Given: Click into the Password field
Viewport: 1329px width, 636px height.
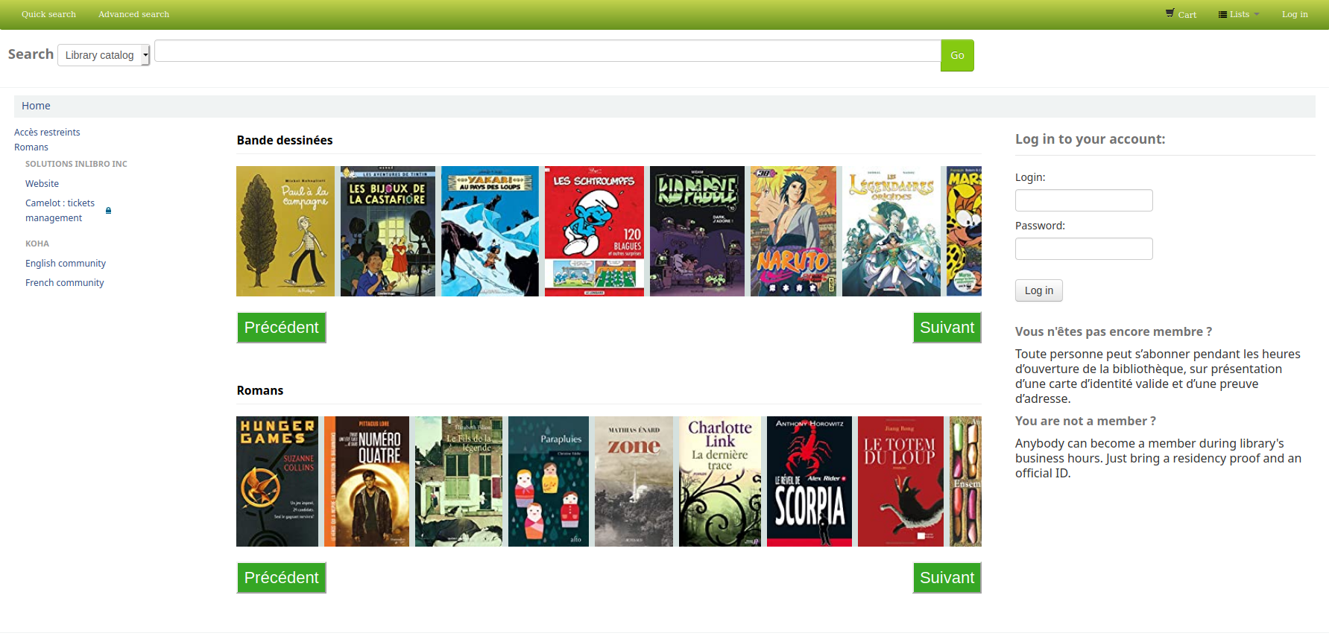Looking at the screenshot, I should tap(1083, 249).
